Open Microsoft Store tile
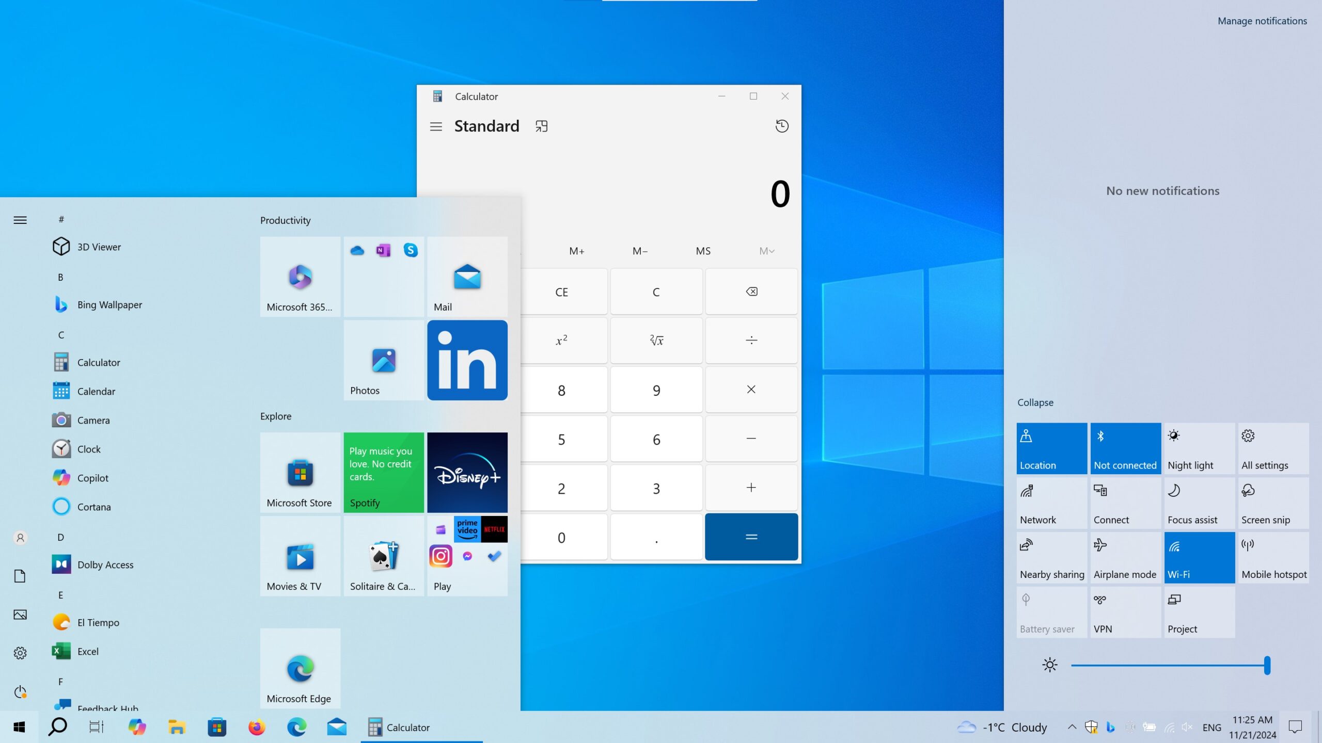 click(300, 473)
